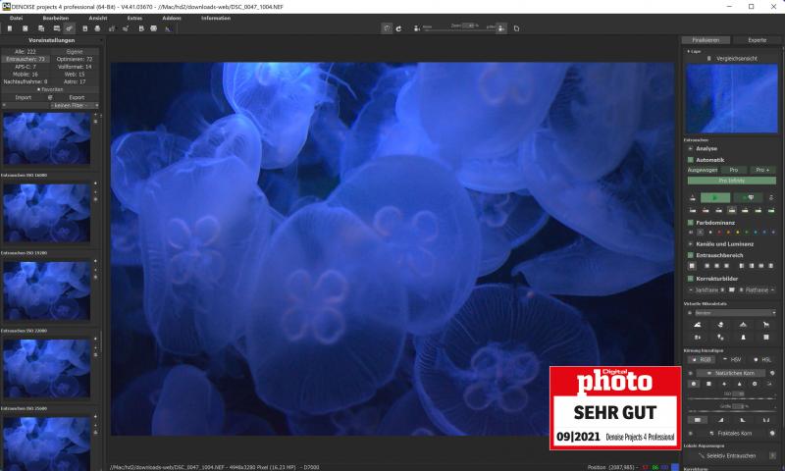The image size is (785, 471).
Task: Toggle the Automatik checkbox
Action: pyautogui.click(x=690, y=160)
